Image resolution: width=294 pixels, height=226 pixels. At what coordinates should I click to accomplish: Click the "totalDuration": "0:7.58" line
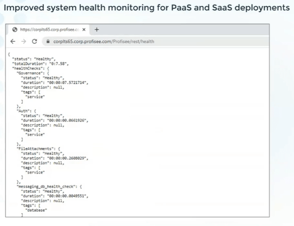[41, 64]
